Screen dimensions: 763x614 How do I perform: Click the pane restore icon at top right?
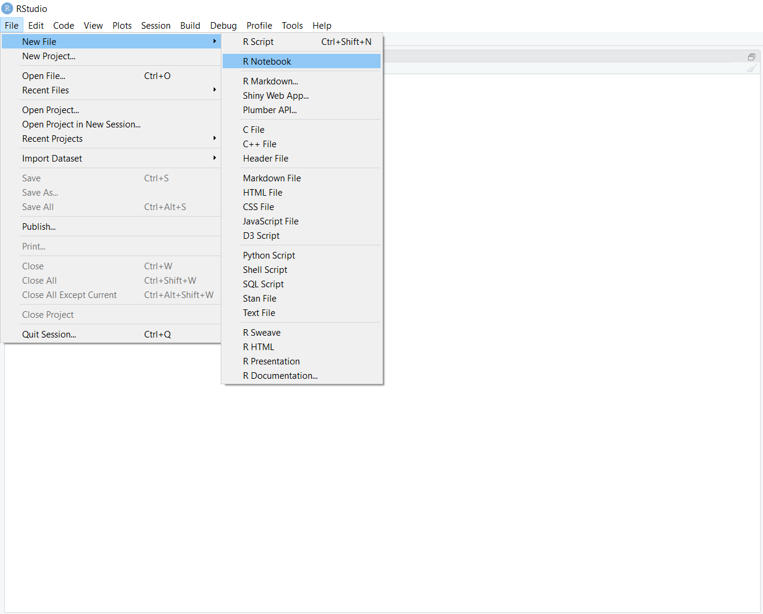pyautogui.click(x=751, y=57)
